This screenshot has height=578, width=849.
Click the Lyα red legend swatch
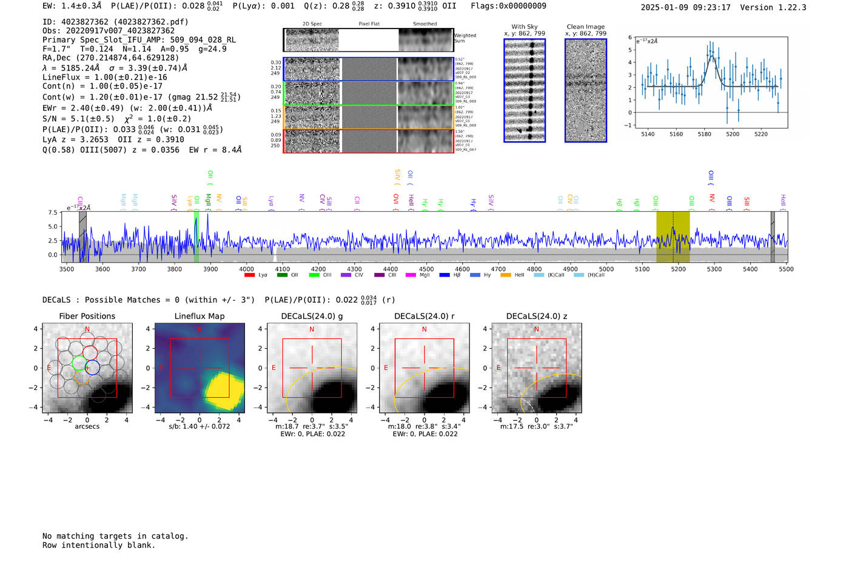tap(249, 275)
